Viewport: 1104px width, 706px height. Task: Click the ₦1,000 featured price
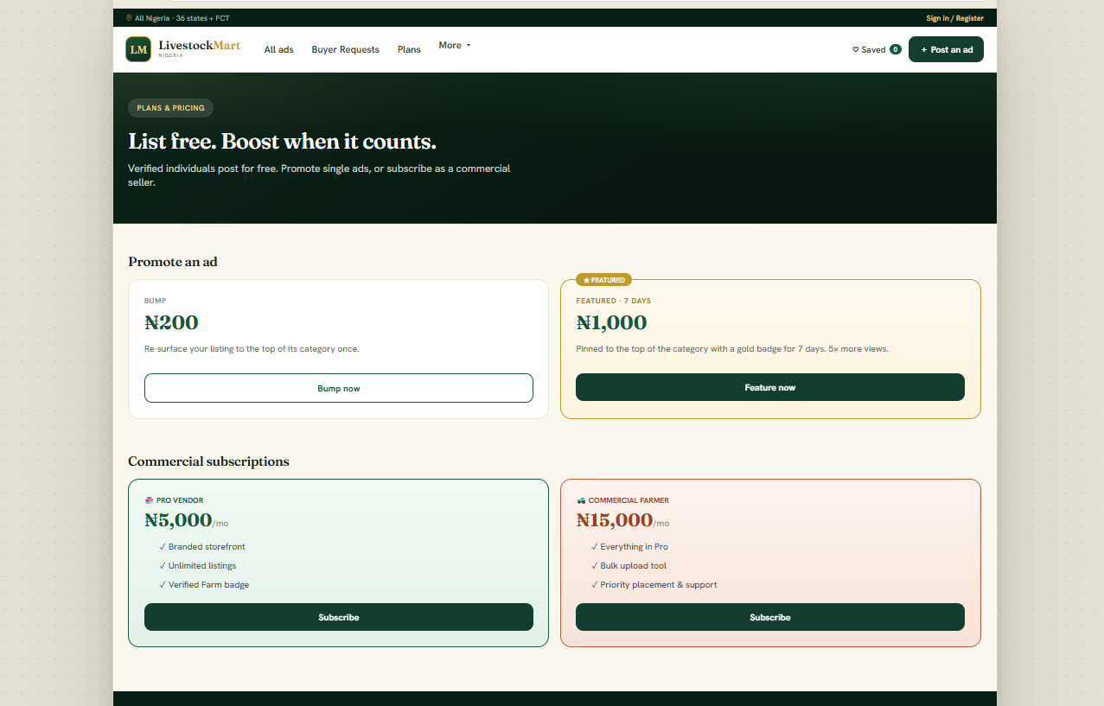611,322
